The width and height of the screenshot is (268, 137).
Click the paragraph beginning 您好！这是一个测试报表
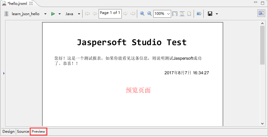pyautogui.click(x=128, y=61)
